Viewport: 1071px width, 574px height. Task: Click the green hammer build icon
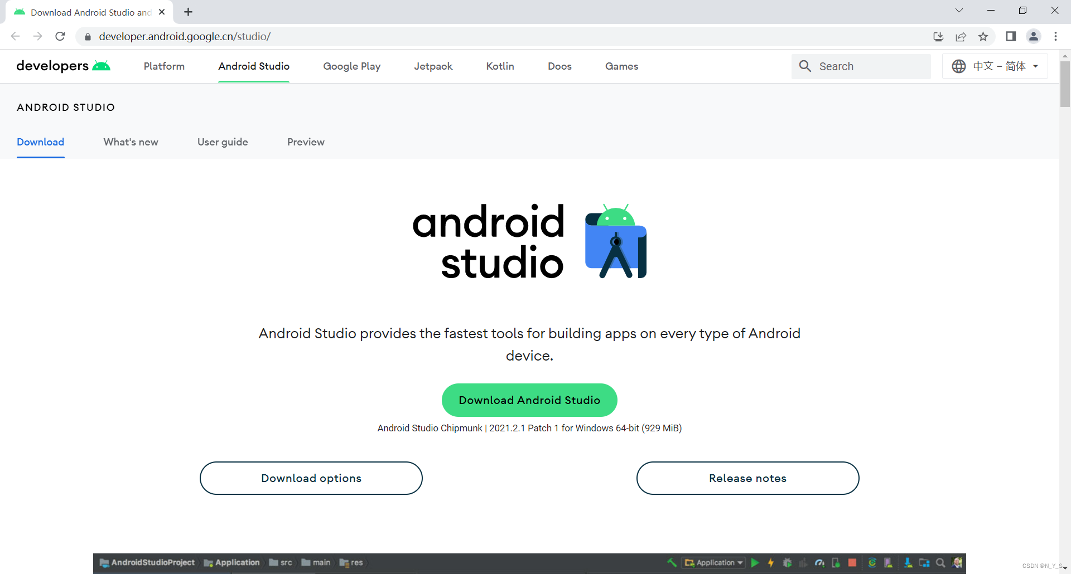672,563
